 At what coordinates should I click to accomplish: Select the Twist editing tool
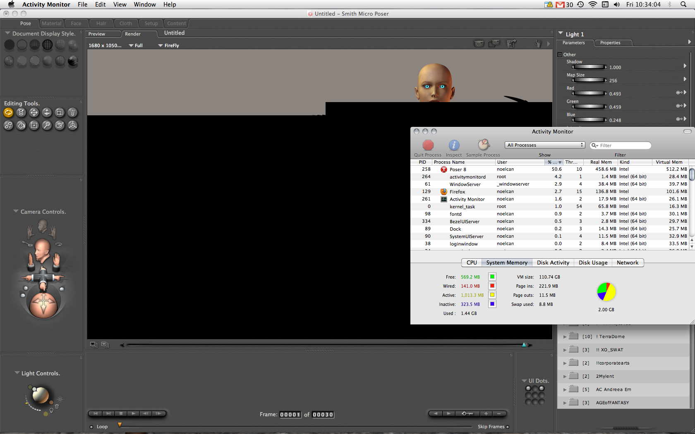coord(21,112)
